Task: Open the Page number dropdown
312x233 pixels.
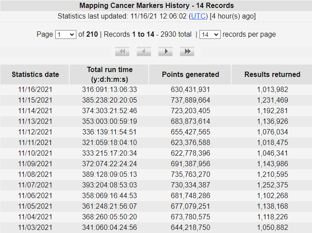Action: 65,34
